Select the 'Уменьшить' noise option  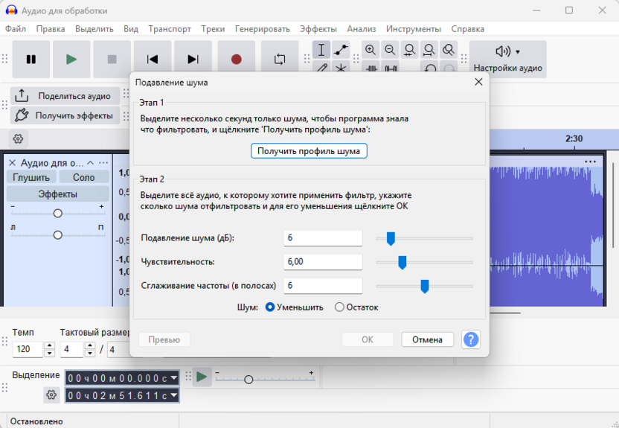270,307
